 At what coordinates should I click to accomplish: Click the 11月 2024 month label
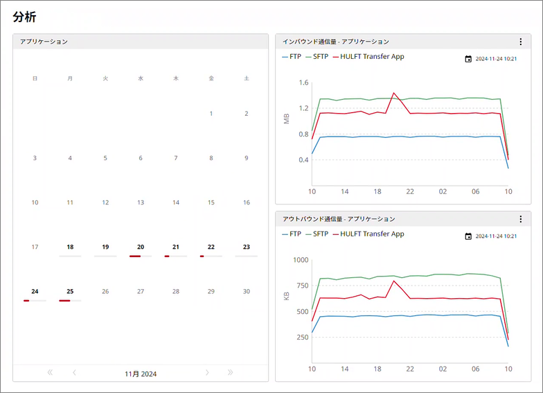(x=141, y=374)
